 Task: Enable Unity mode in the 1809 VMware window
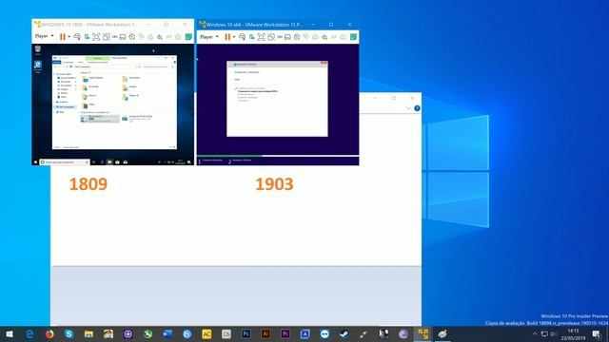106,37
